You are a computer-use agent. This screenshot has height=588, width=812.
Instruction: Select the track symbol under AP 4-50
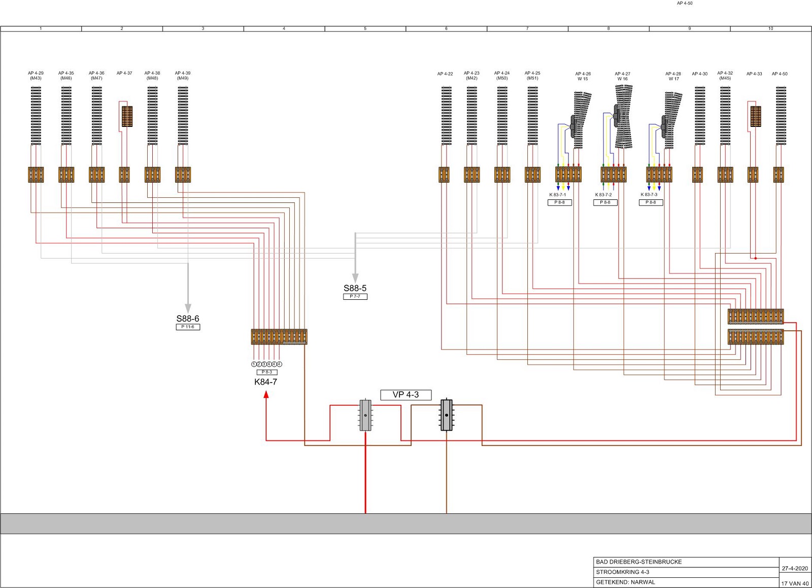(x=781, y=116)
